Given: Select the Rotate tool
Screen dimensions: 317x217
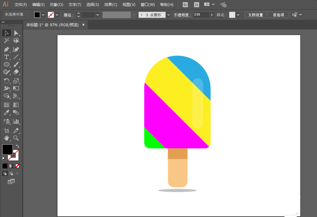Looking at the screenshot, I should click(6, 81).
